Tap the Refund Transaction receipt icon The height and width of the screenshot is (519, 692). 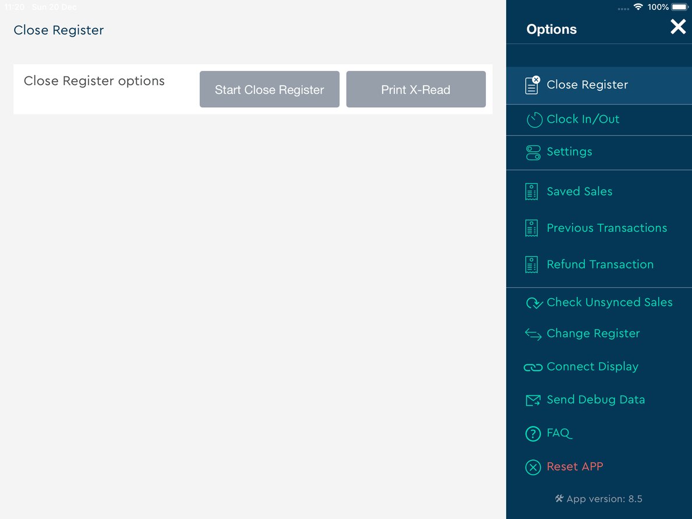point(531,264)
